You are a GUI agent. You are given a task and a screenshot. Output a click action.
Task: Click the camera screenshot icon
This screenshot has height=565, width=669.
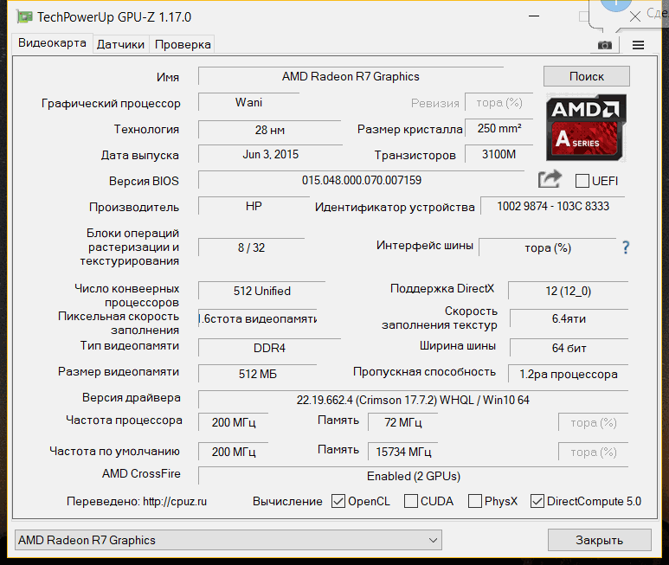click(605, 45)
